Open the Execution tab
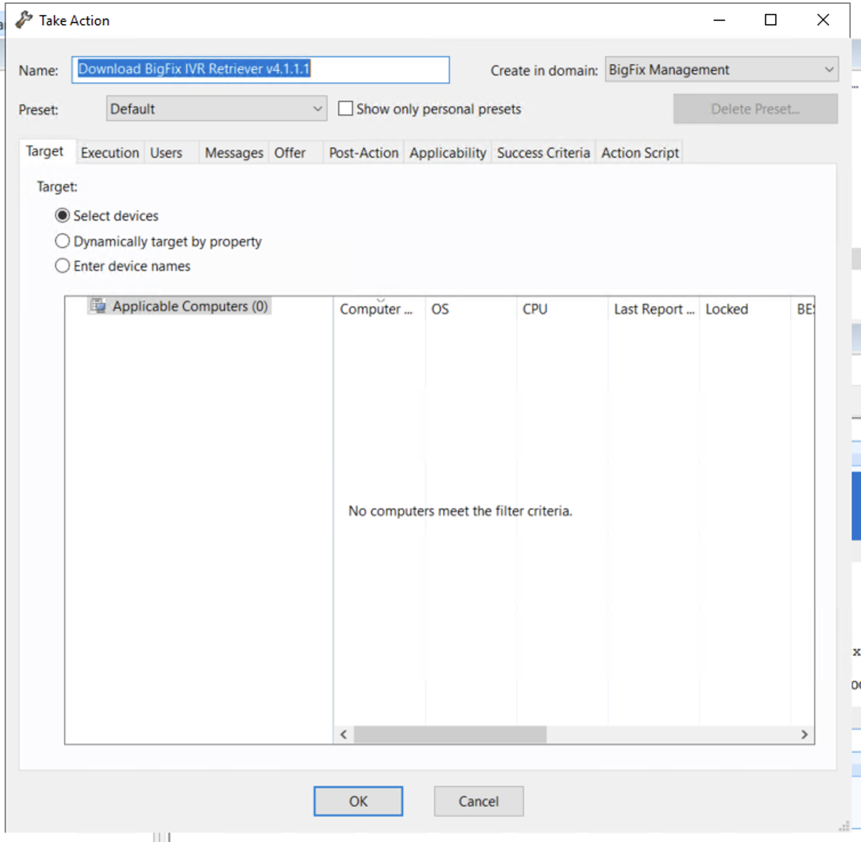The width and height of the screenshot is (861, 842). [x=110, y=153]
